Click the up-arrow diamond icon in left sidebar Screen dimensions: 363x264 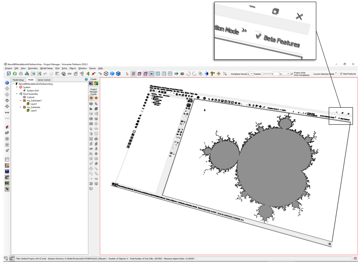coord(7,89)
